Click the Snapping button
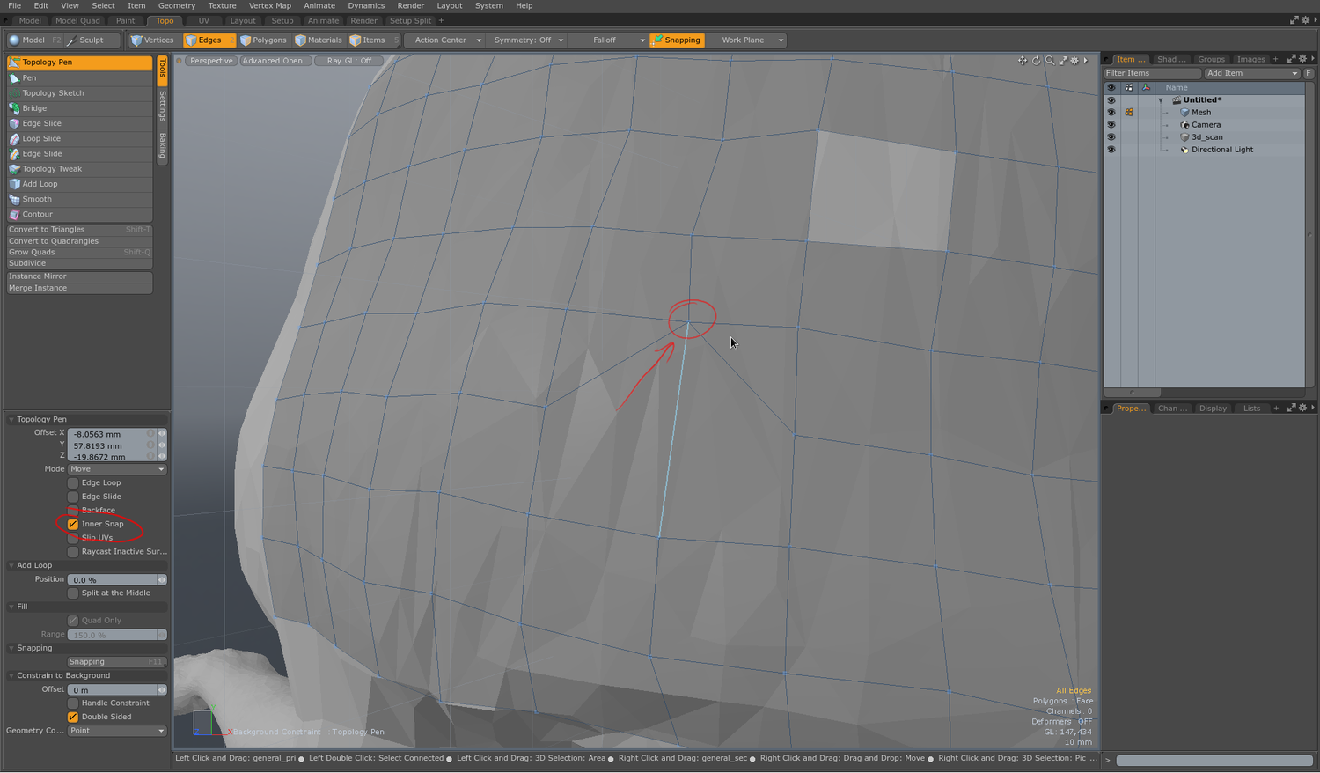 click(677, 40)
